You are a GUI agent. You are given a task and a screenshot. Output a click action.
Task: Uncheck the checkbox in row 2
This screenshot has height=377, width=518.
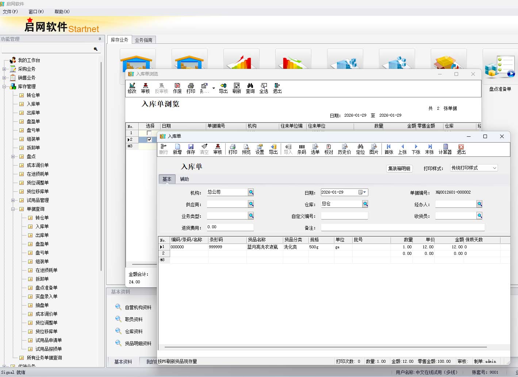(x=149, y=140)
